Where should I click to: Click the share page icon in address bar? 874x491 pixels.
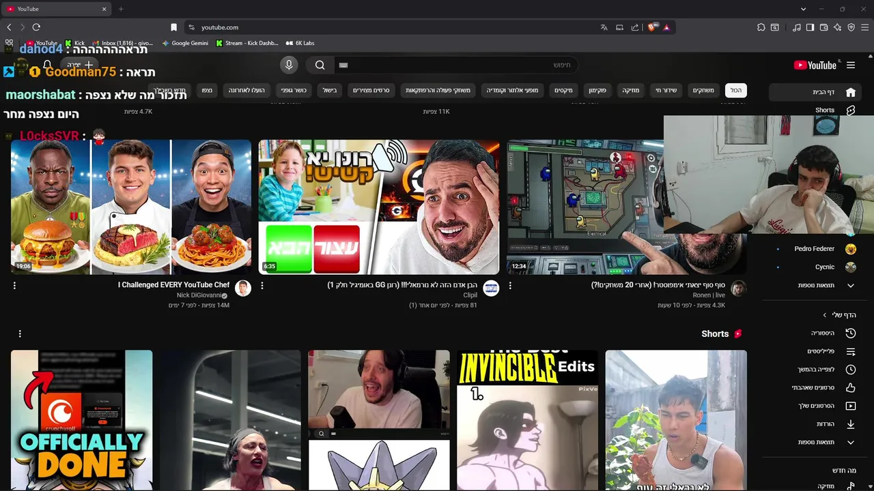tap(635, 27)
